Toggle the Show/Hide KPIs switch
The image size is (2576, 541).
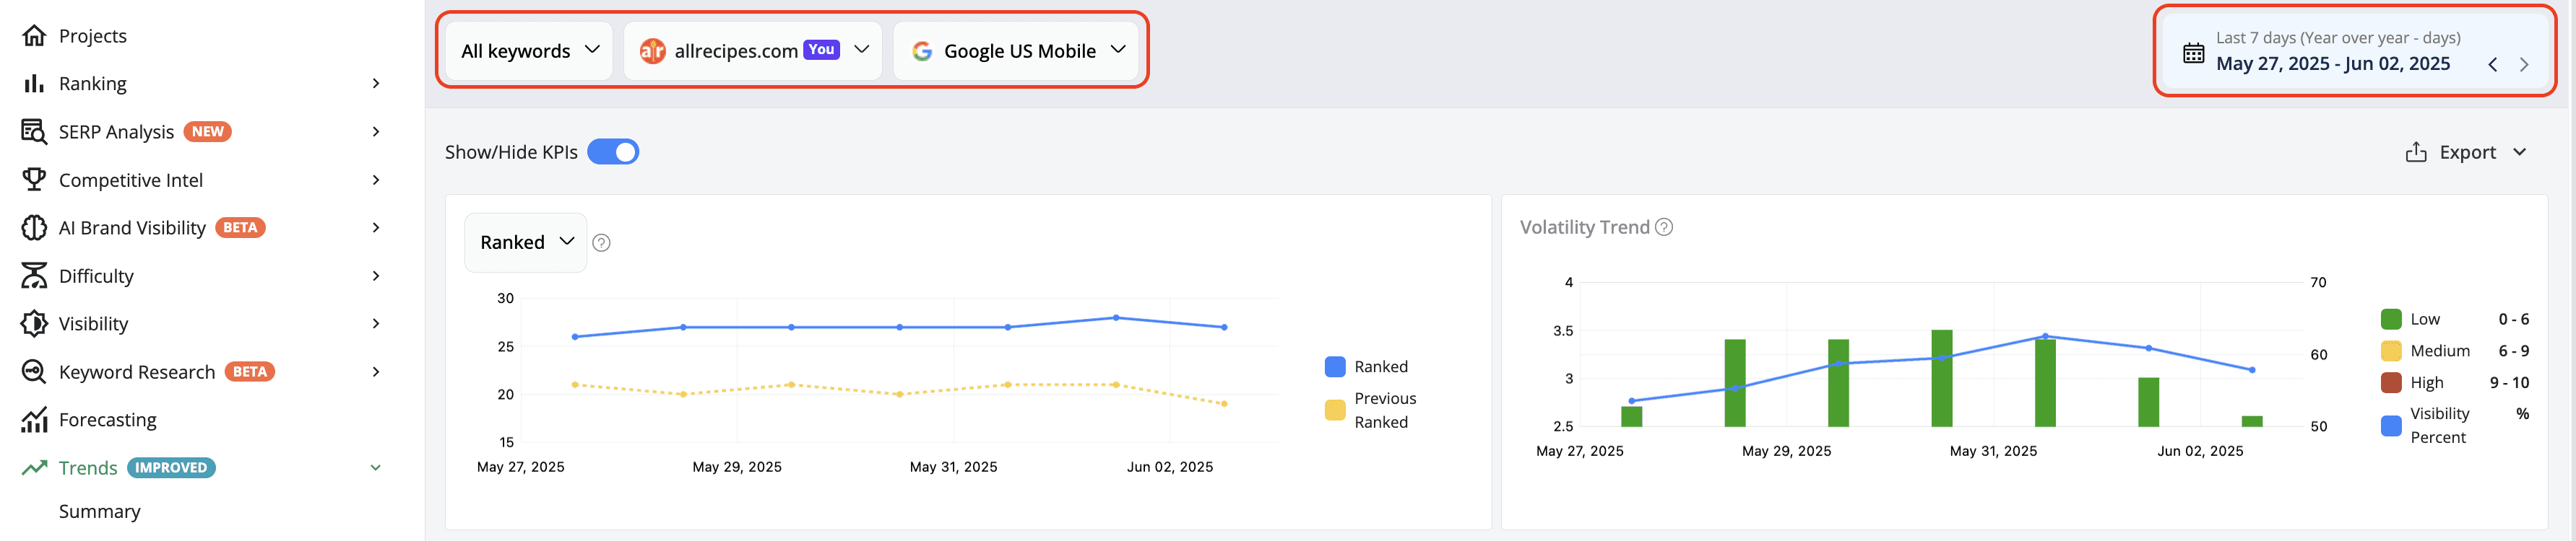point(613,151)
